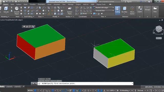Screen dimensions: 164x92
Task: Expand the Draw panel
Action: pyautogui.click(x=41, y=17)
